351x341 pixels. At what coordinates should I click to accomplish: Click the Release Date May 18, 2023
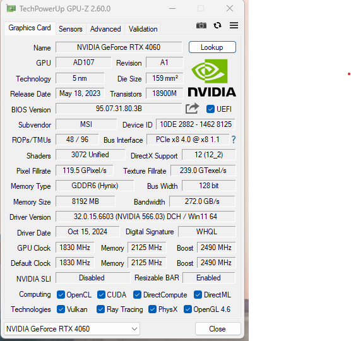pyautogui.click(x=80, y=93)
